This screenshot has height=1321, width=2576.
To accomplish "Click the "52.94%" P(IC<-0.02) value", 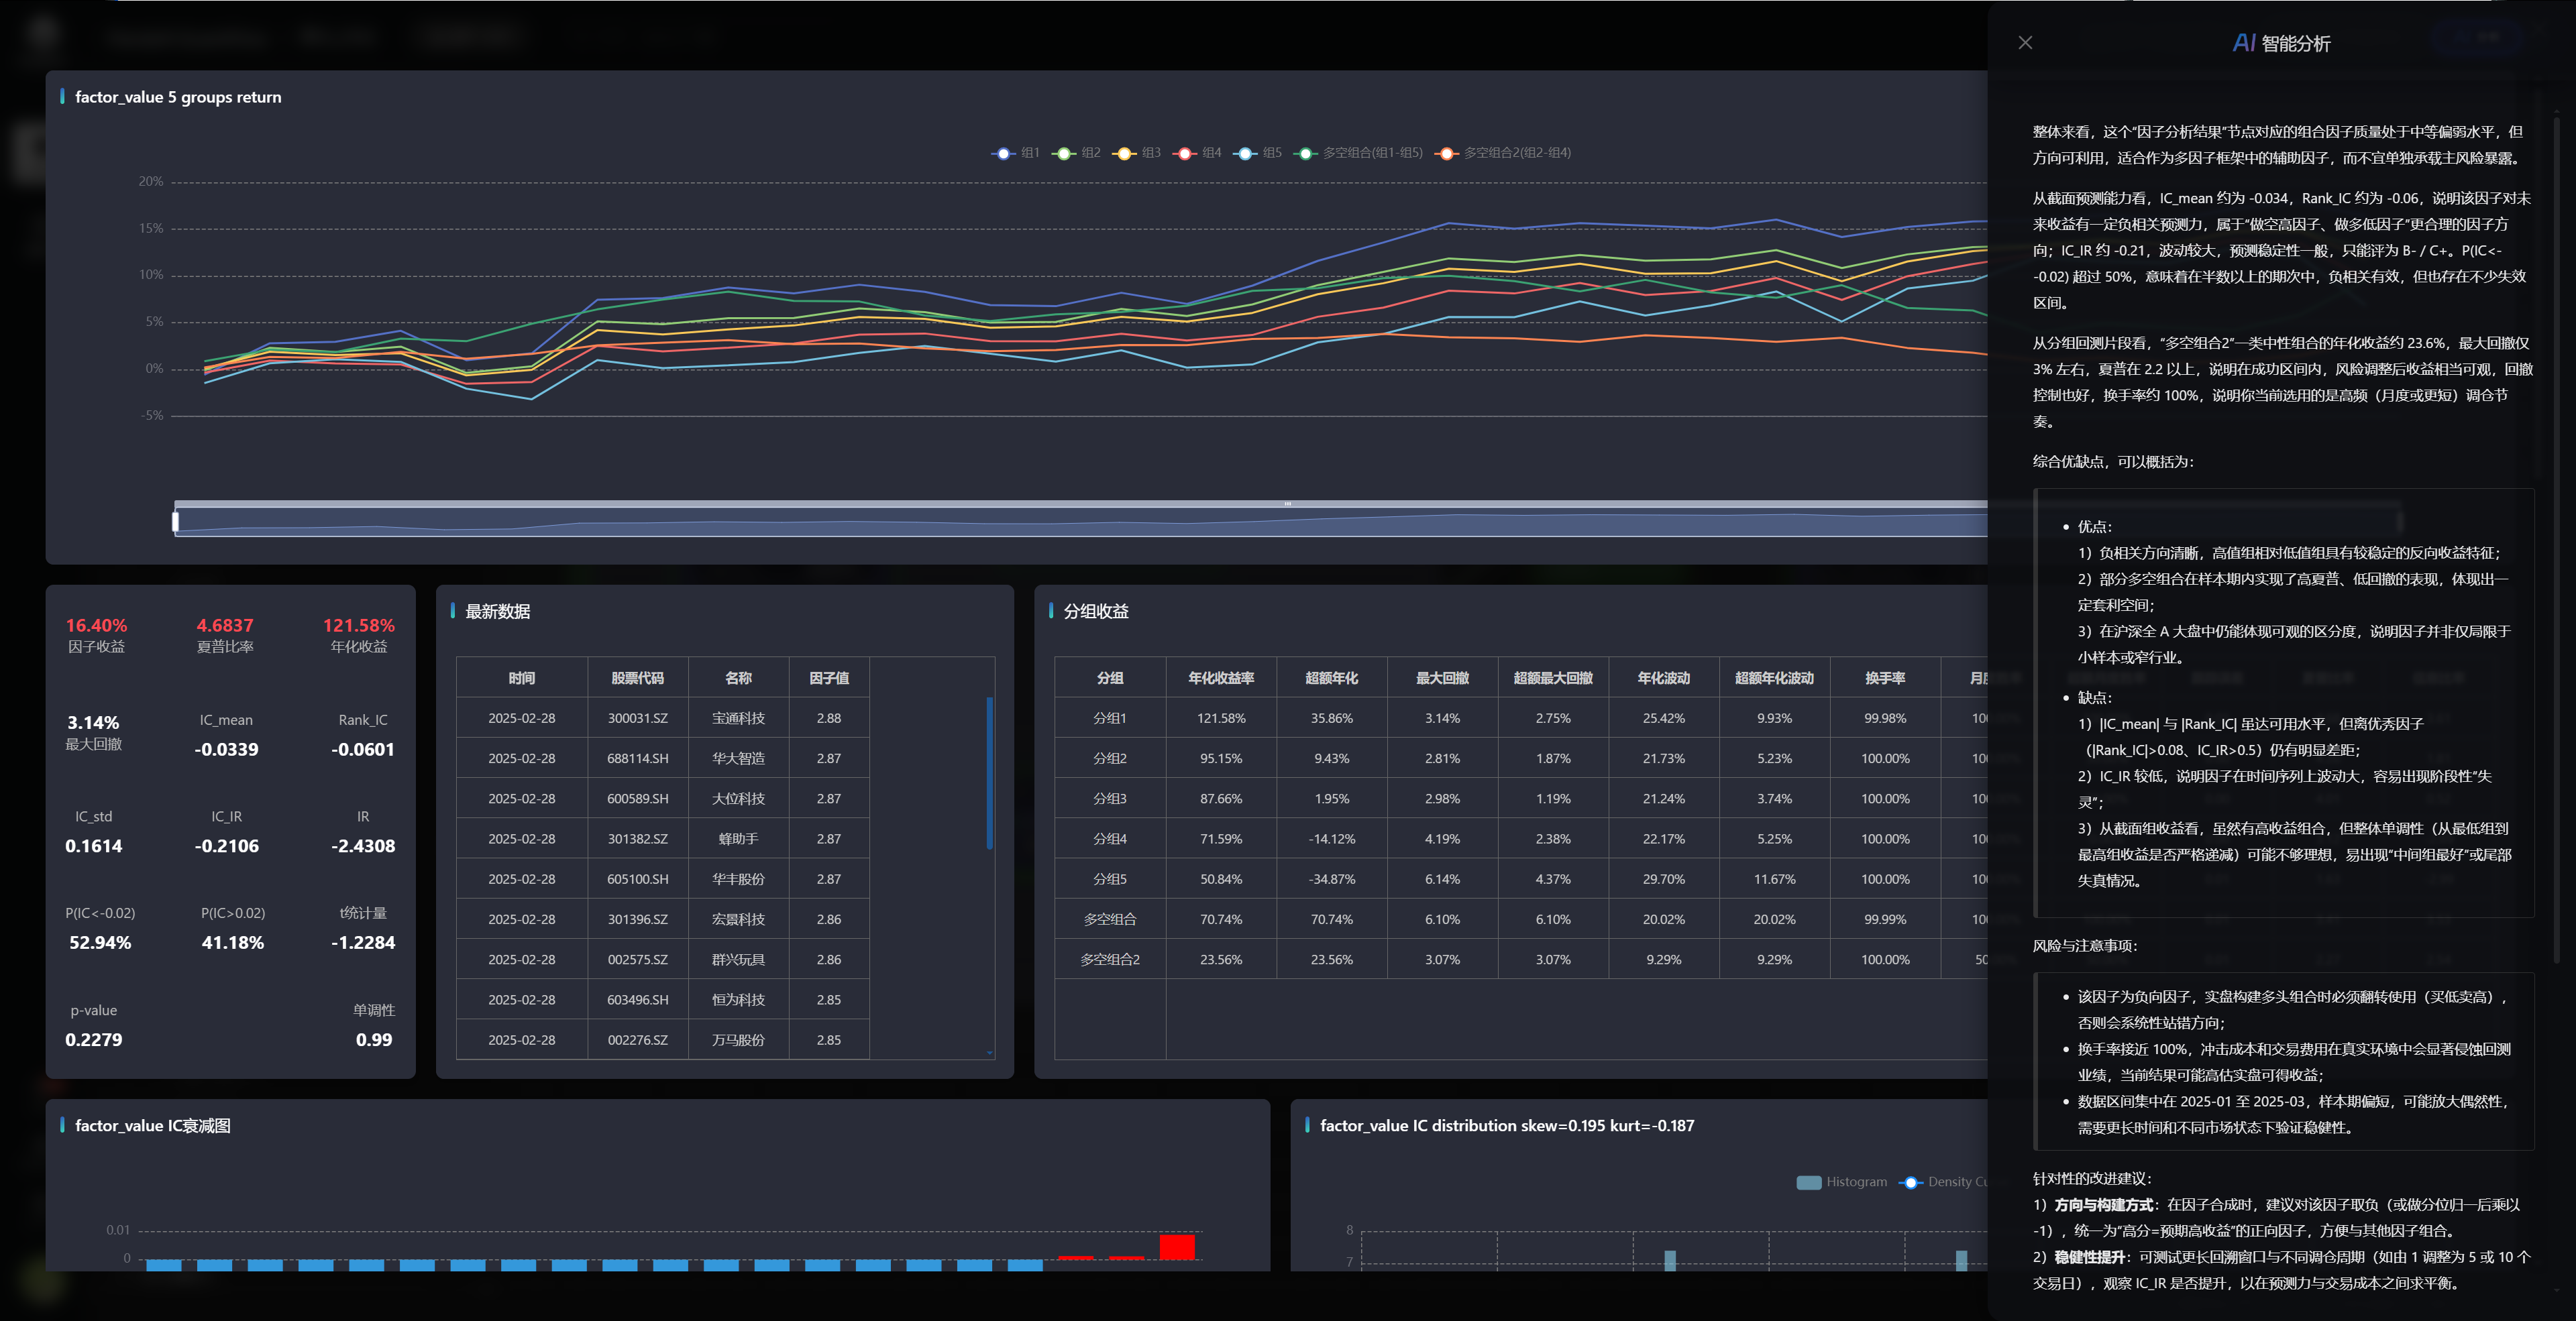I will (100, 943).
